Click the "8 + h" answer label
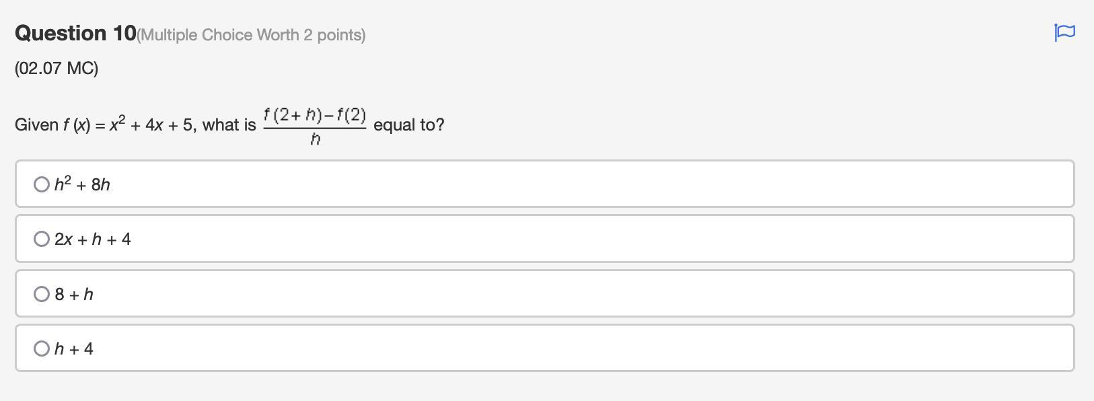 click(74, 295)
